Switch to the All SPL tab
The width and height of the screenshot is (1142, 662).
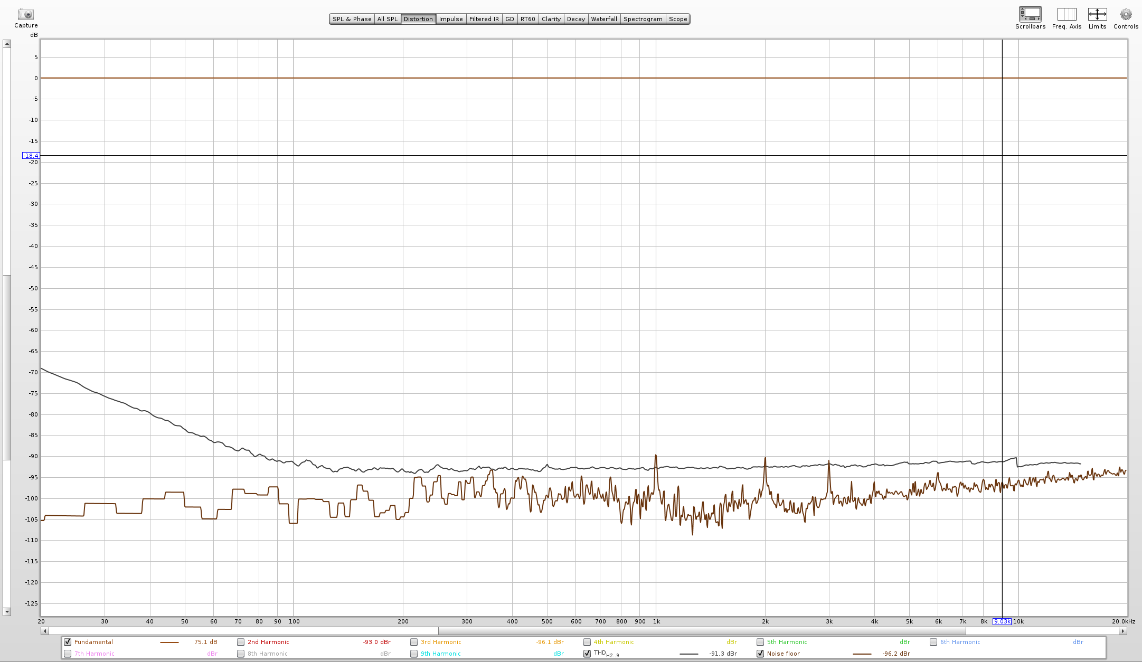(388, 19)
